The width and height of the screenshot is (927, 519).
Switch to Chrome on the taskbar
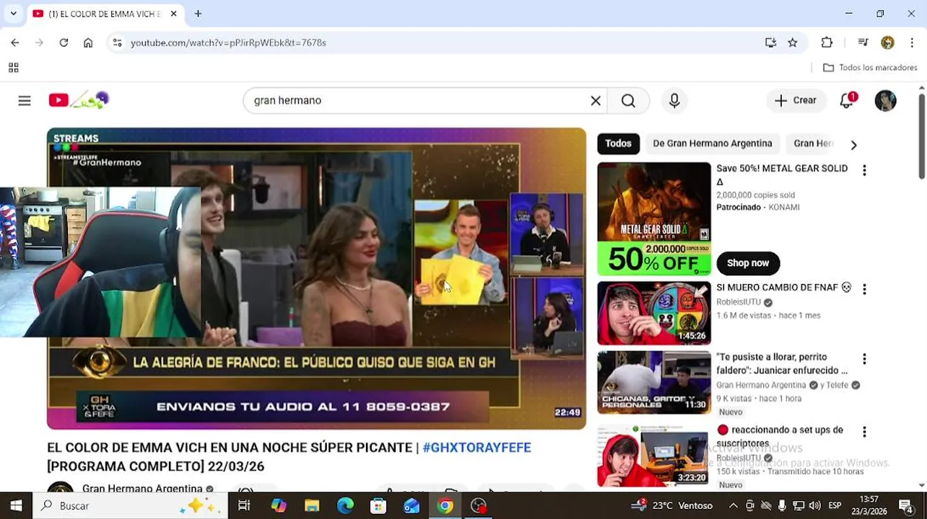445,506
